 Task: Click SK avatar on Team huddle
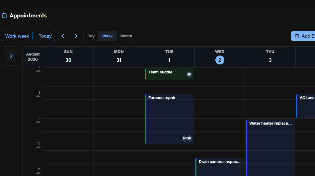point(189,75)
